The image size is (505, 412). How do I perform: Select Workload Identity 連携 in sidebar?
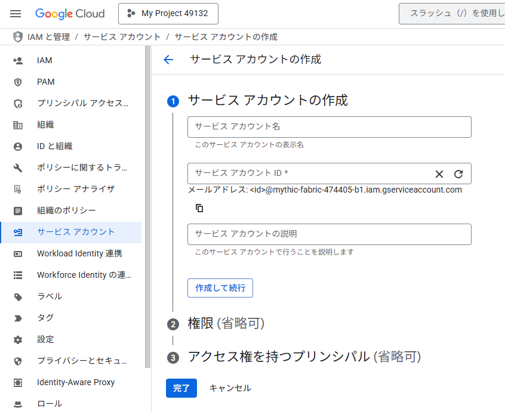coord(79,253)
